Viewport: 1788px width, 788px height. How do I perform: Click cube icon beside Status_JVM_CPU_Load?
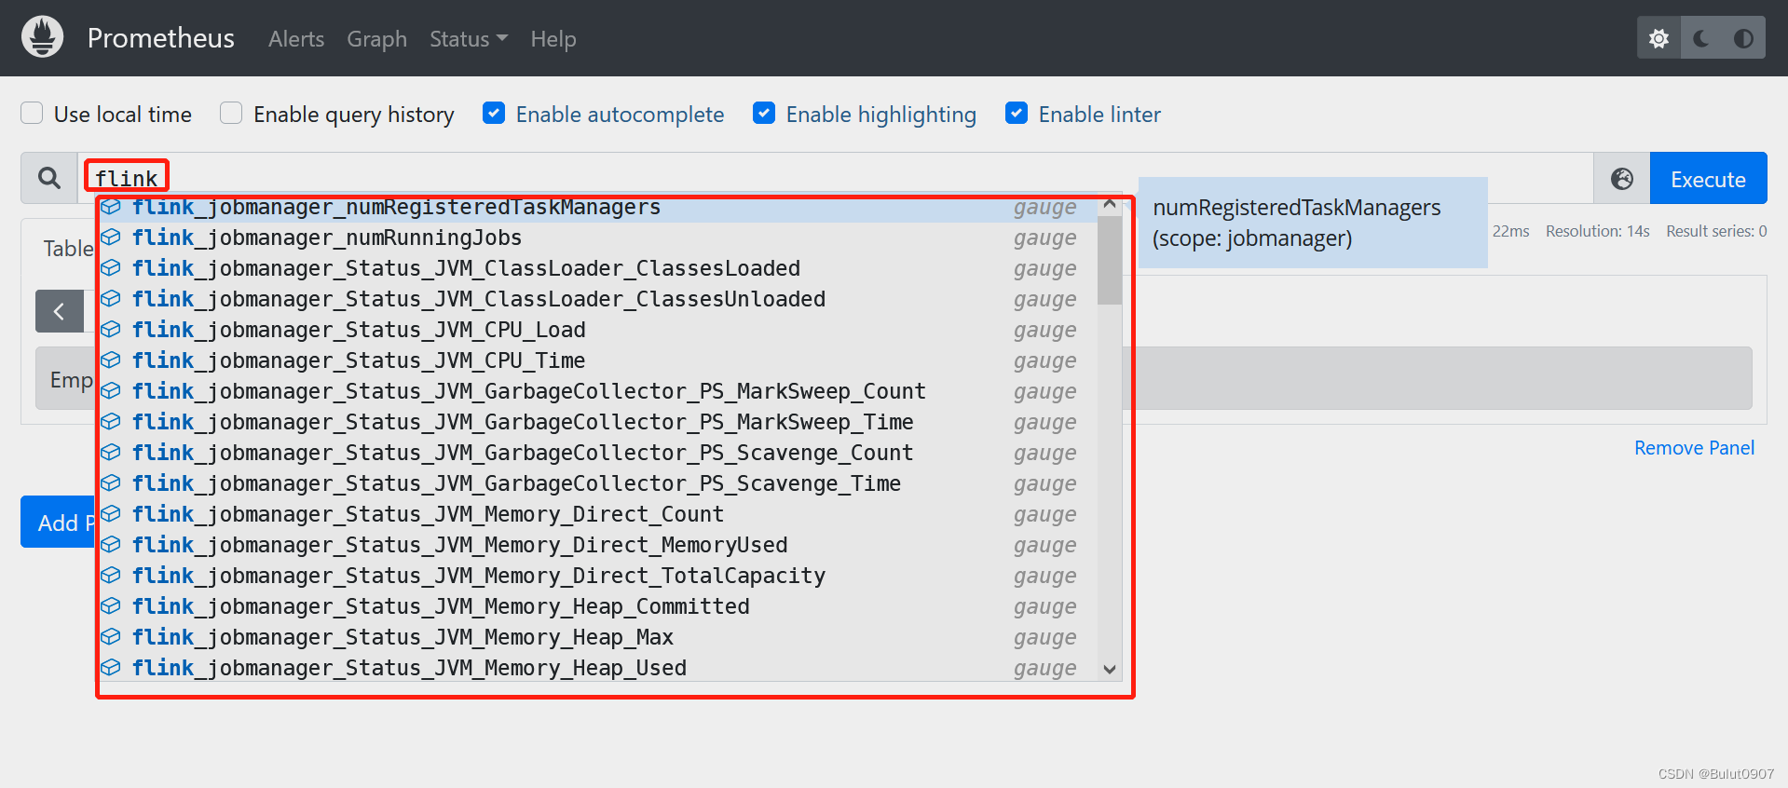point(111,330)
